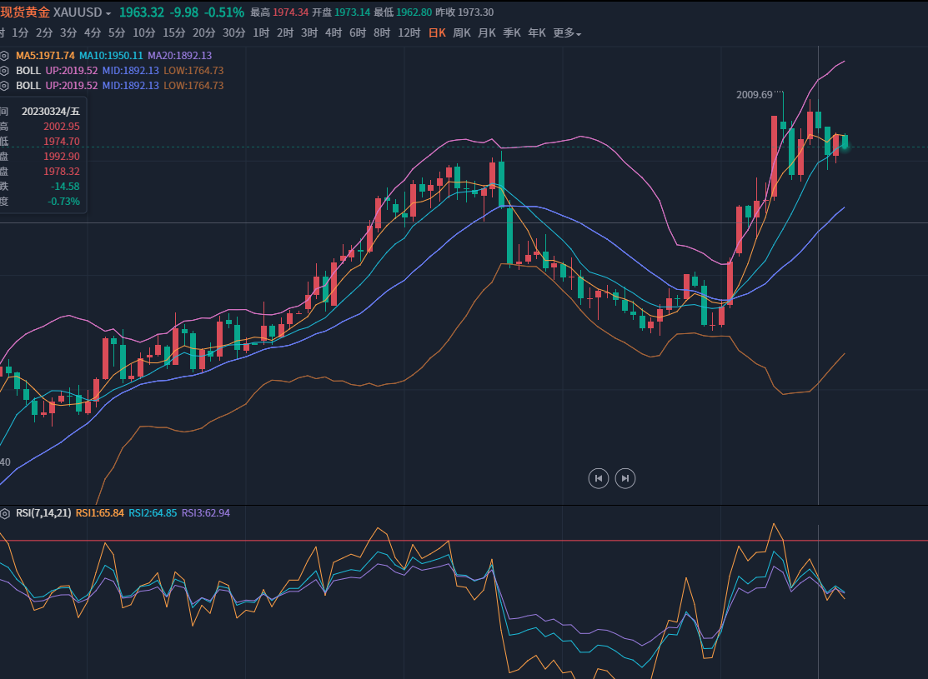Click the 1978.32 value in data box
Image resolution: width=928 pixels, height=679 pixels.
[62, 172]
